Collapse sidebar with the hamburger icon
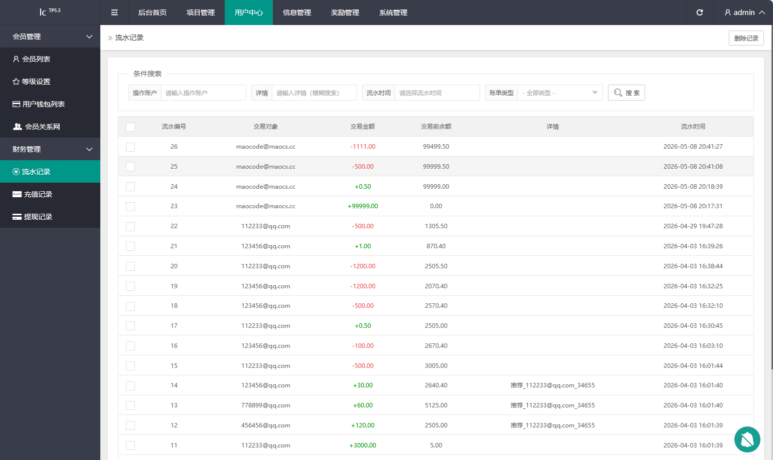Screen dimensions: 773x460 pos(114,13)
